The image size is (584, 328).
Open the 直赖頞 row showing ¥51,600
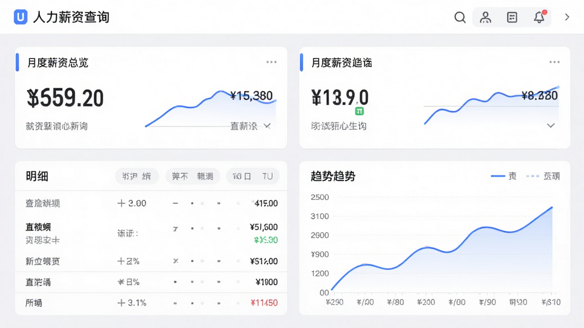151,233
